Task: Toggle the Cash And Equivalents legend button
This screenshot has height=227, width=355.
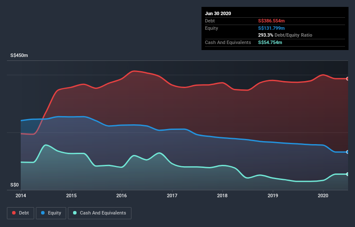Action: pos(99,213)
